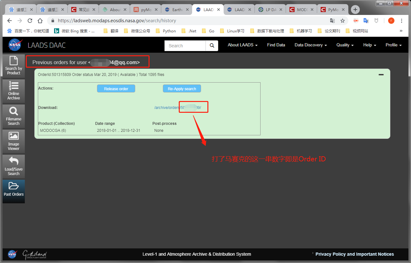Open the Profile dropdown
This screenshot has width=411, height=263.
[x=393, y=45]
